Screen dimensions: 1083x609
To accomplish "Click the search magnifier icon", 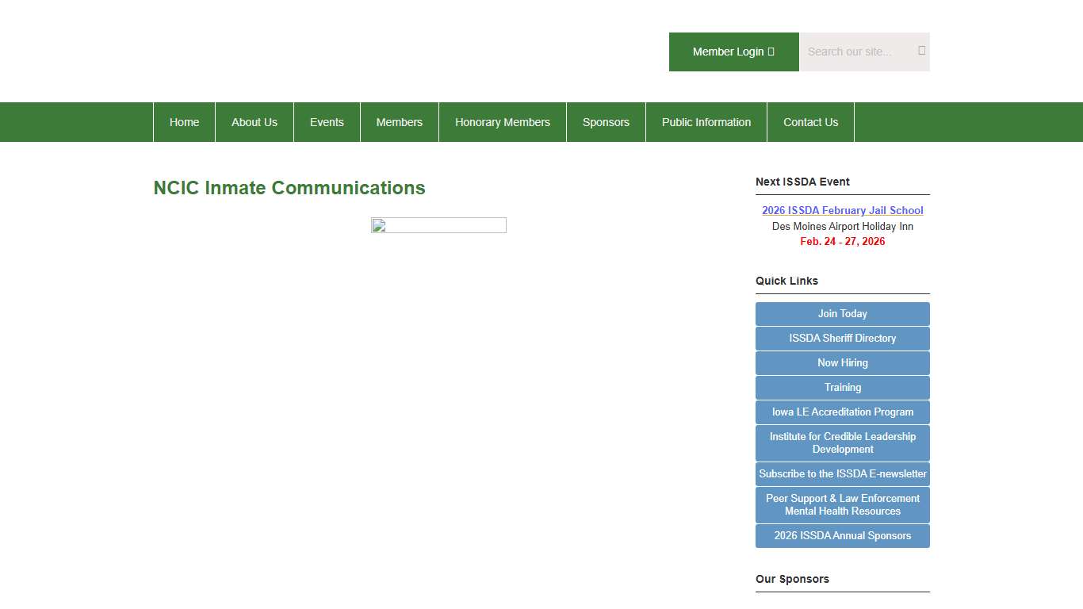I will [920, 50].
